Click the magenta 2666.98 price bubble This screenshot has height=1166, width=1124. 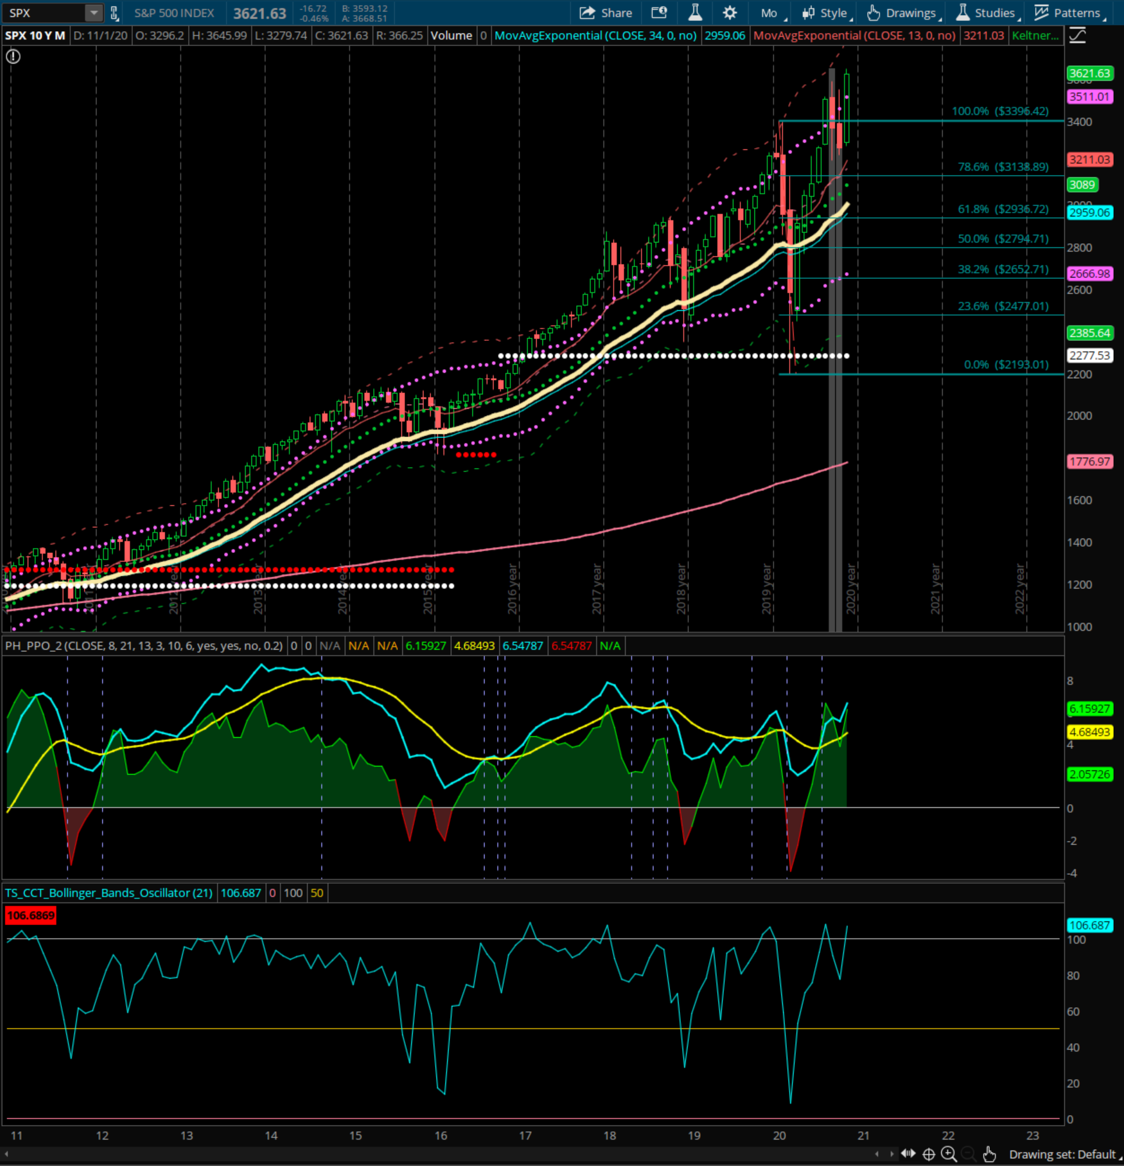click(1090, 273)
